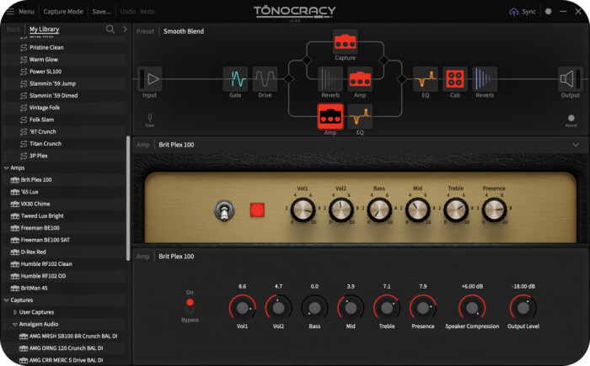Adjust the Vol1 knob in lower panel
This screenshot has height=366, width=590.
[x=243, y=308]
